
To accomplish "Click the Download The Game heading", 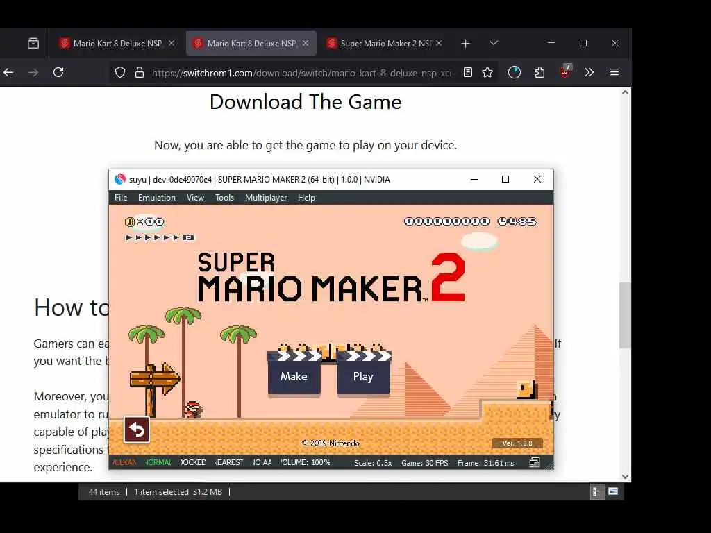I will 306,102.
